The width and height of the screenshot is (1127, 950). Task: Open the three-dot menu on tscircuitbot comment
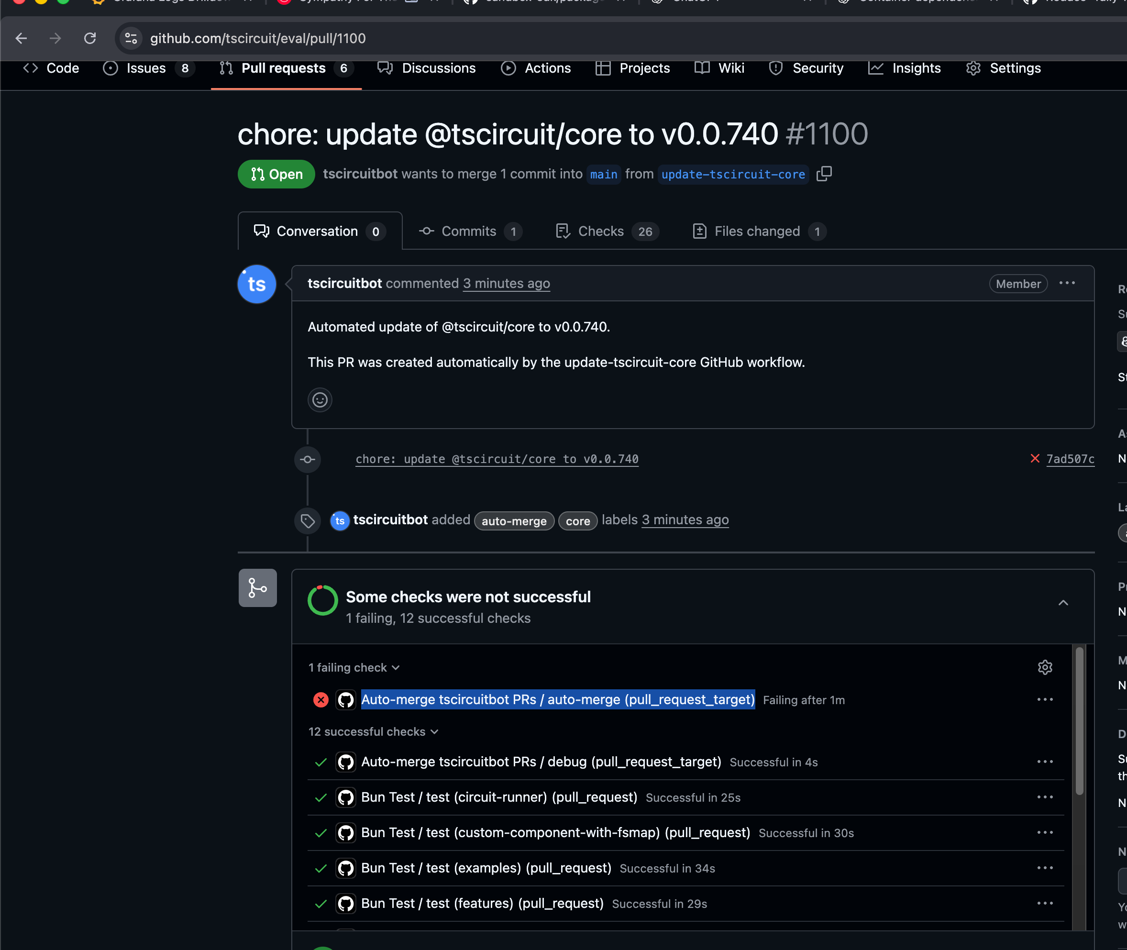[1067, 283]
